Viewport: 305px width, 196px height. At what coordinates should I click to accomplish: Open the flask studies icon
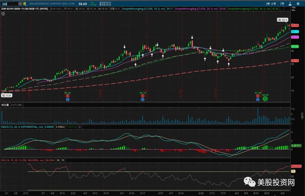pyautogui.click(x=290, y=4)
